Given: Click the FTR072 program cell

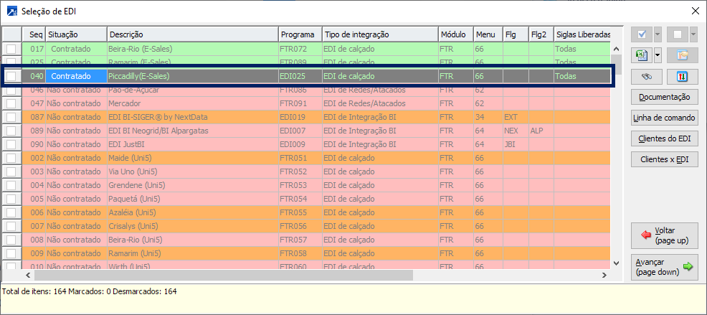Looking at the screenshot, I should pyautogui.click(x=300, y=49).
